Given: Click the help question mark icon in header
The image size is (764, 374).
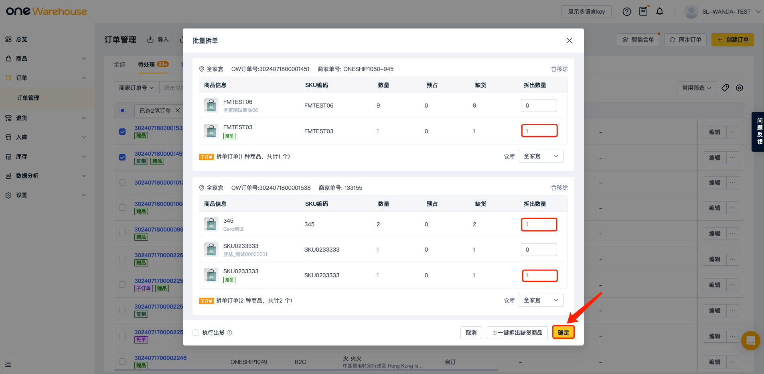Looking at the screenshot, I should pos(626,12).
